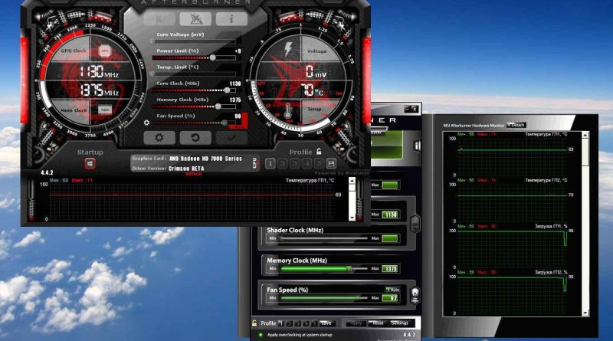Apply settings with the checkmark button
Image resolution: width=613 pixels, height=341 pixels.
[x=231, y=138]
